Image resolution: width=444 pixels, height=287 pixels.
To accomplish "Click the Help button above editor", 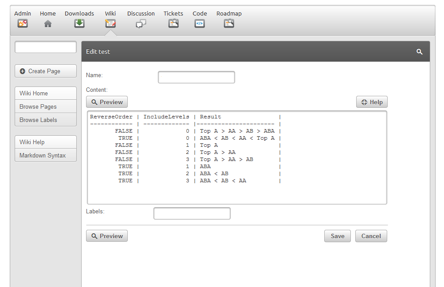I will pos(372,102).
